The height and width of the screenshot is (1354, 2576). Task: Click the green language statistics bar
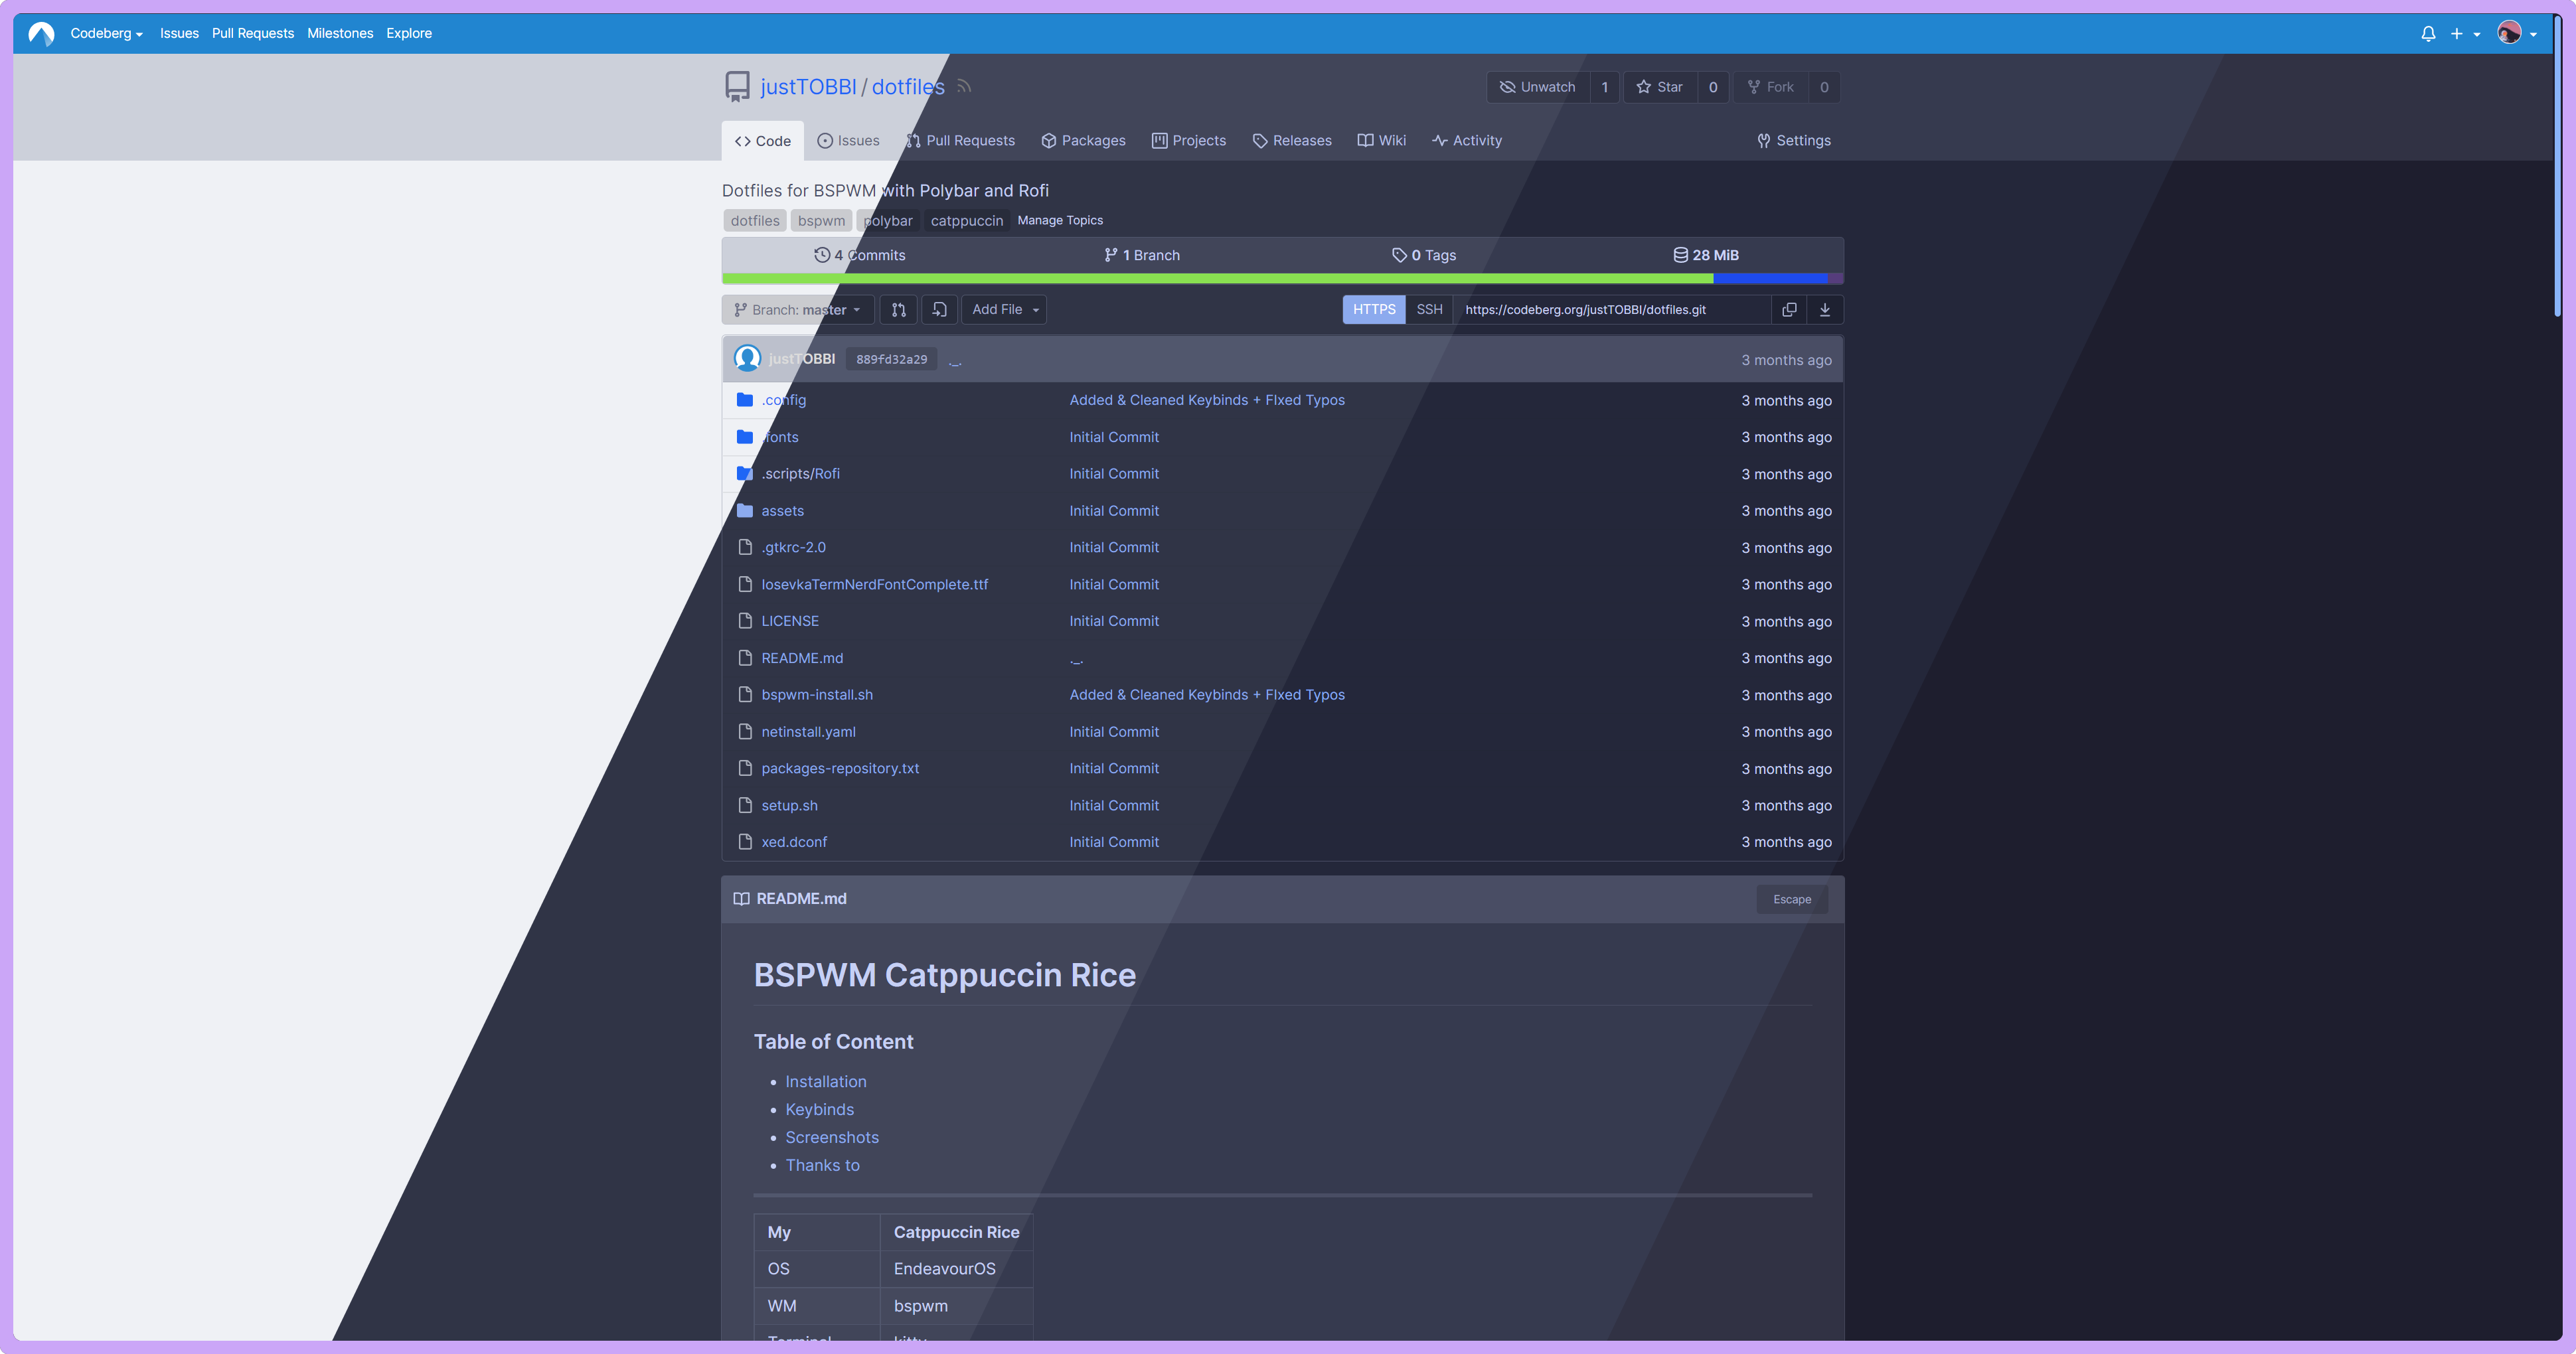click(x=1217, y=279)
